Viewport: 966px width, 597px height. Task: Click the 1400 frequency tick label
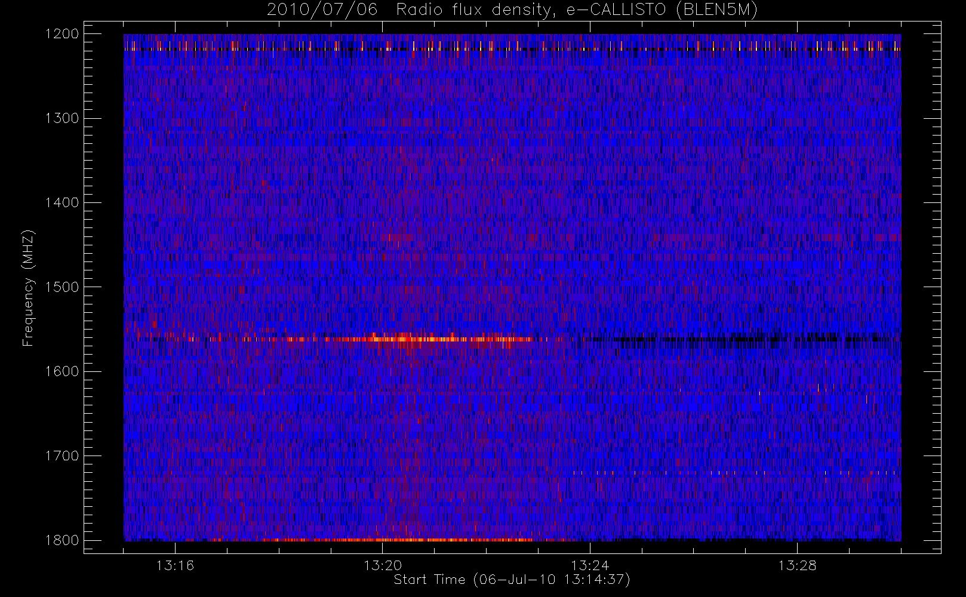coord(62,202)
